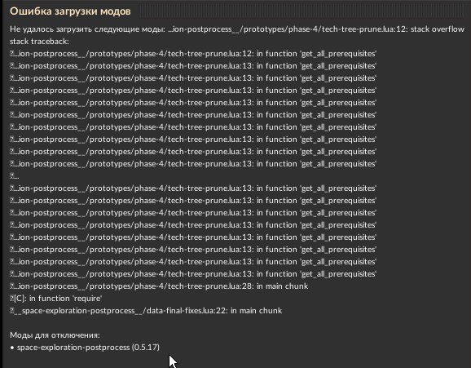
Task: Click the missing-glyph box before "[C]"
Action: pos(11,299)
